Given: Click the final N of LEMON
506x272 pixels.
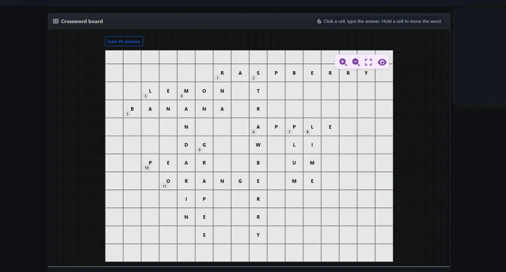Looking at the screenshot, I should coord(222,91).
